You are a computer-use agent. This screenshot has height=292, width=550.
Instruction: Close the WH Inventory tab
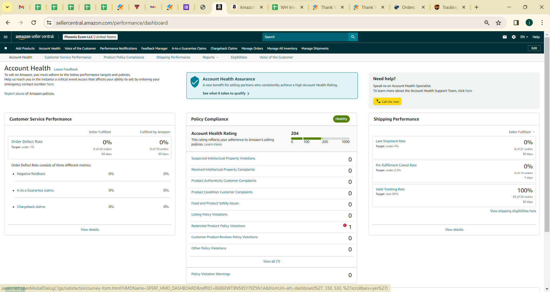[302, 7]
